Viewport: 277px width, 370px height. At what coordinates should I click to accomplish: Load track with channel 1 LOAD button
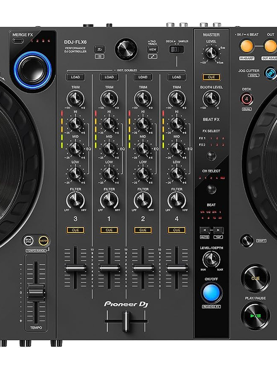tap(109, 77)
